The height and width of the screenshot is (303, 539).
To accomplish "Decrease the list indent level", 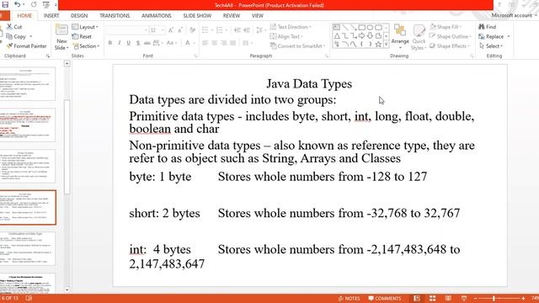I will pyautogui.click(x=237, y=30).
